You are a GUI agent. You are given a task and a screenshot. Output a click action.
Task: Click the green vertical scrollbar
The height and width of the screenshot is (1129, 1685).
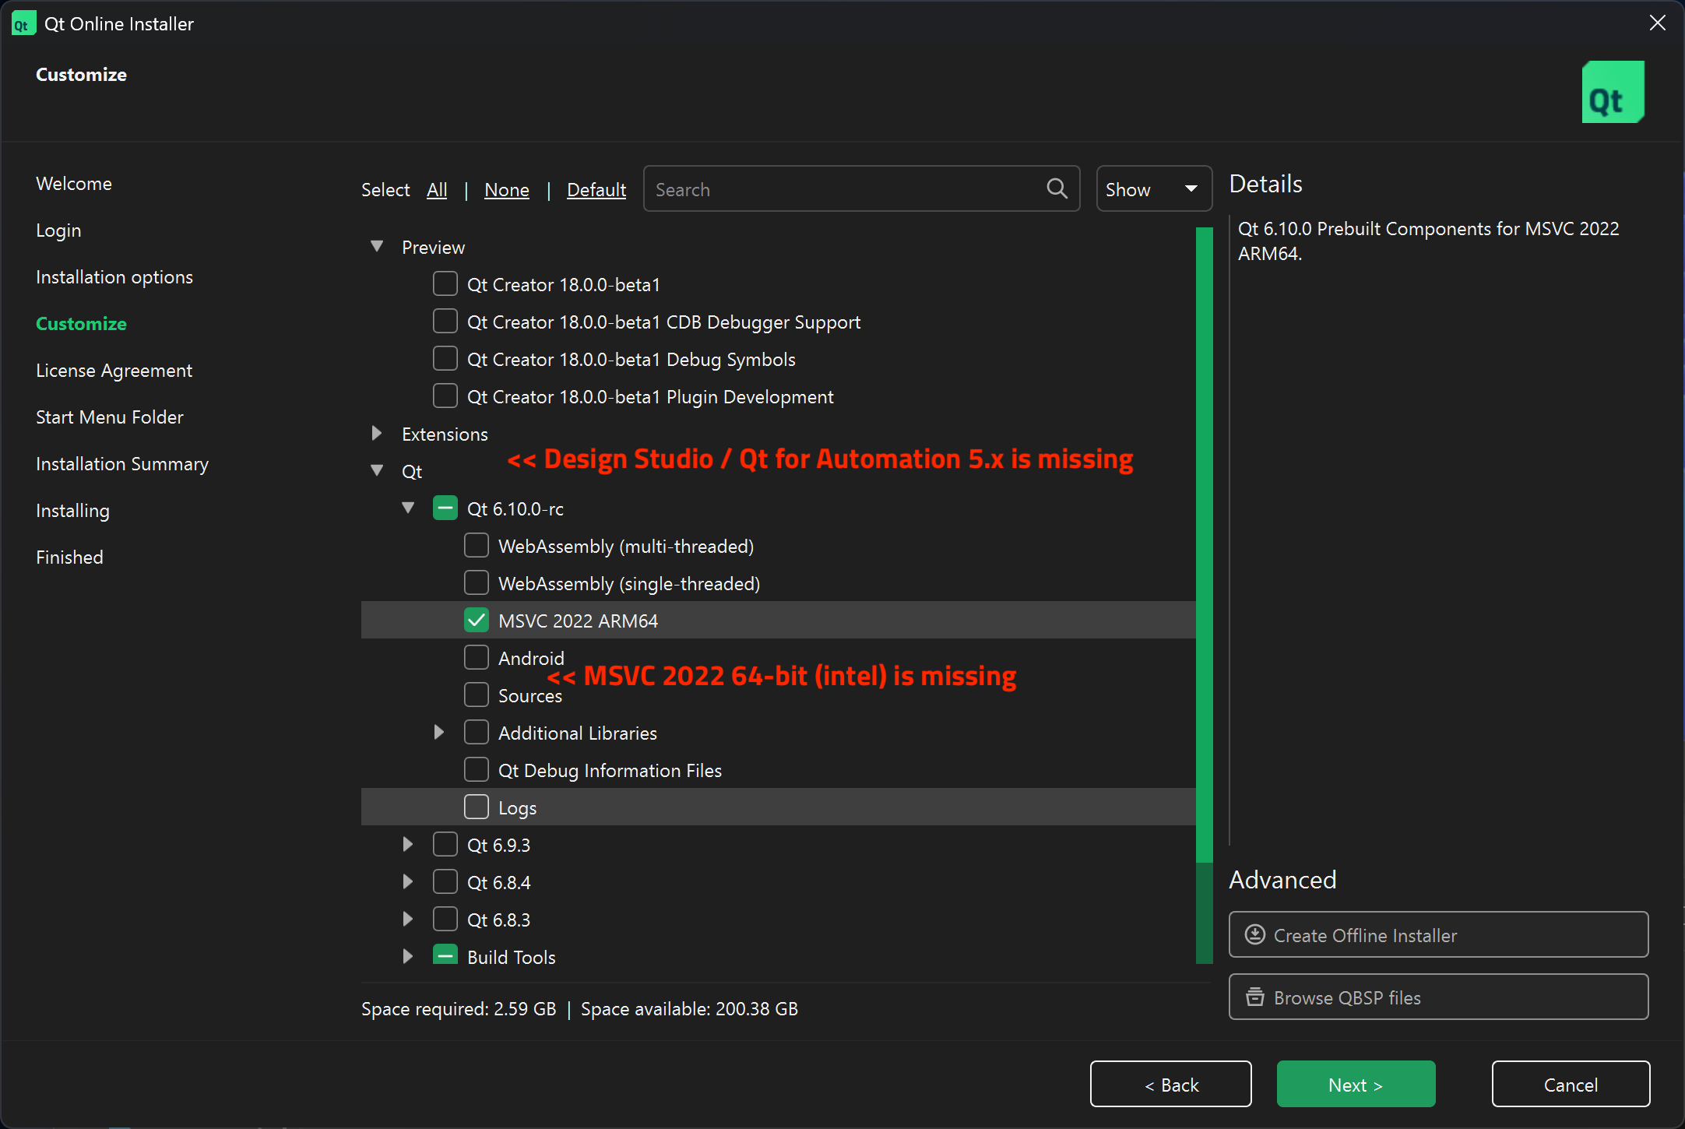click(x=1204, y=545)
